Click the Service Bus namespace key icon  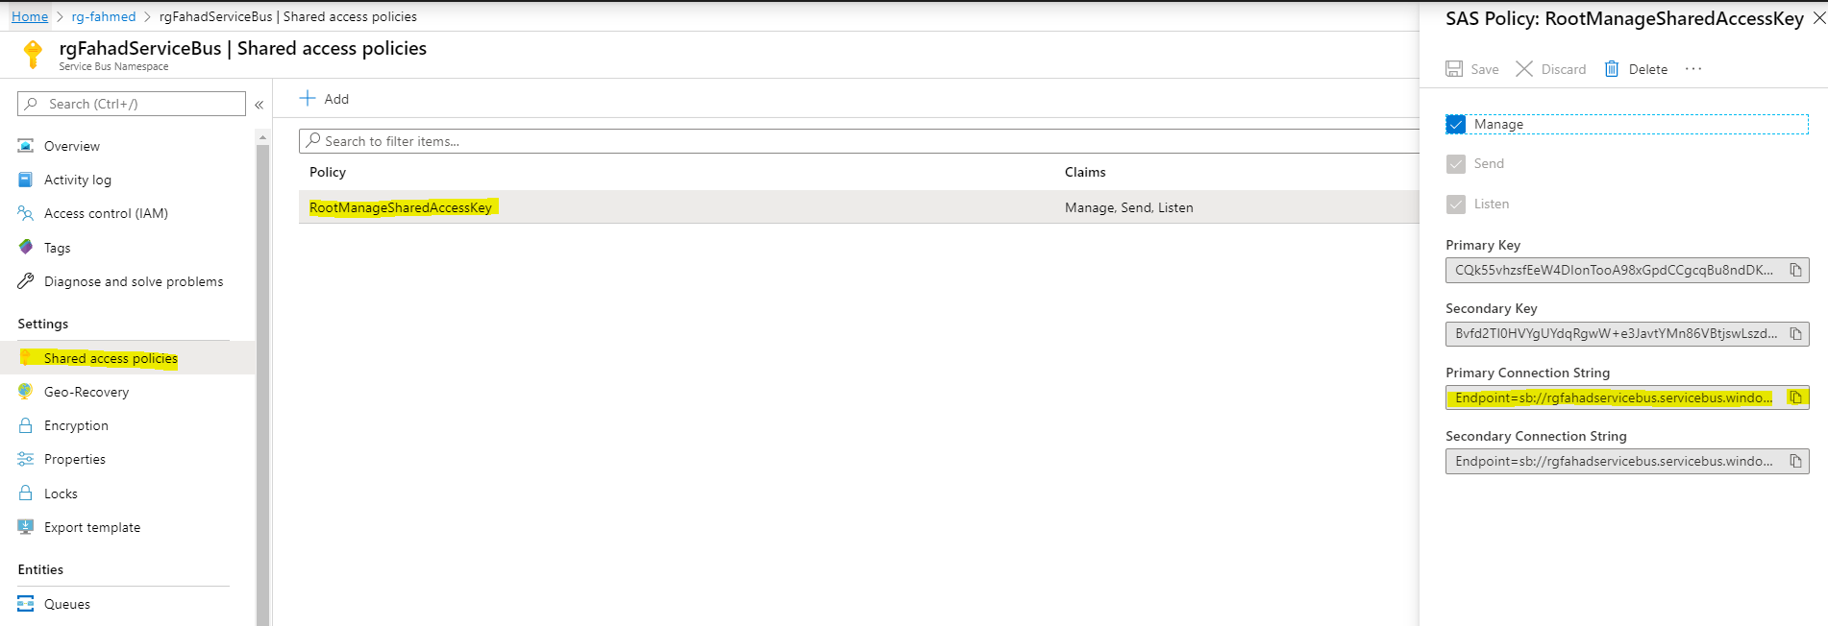33,55
